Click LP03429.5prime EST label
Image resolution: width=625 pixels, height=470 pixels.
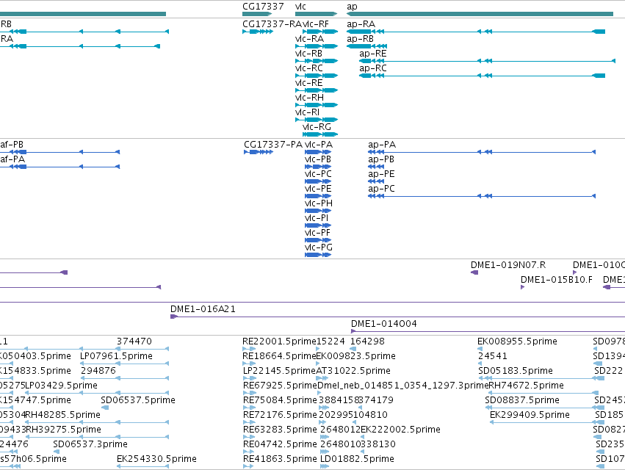[x=62, y=386]
